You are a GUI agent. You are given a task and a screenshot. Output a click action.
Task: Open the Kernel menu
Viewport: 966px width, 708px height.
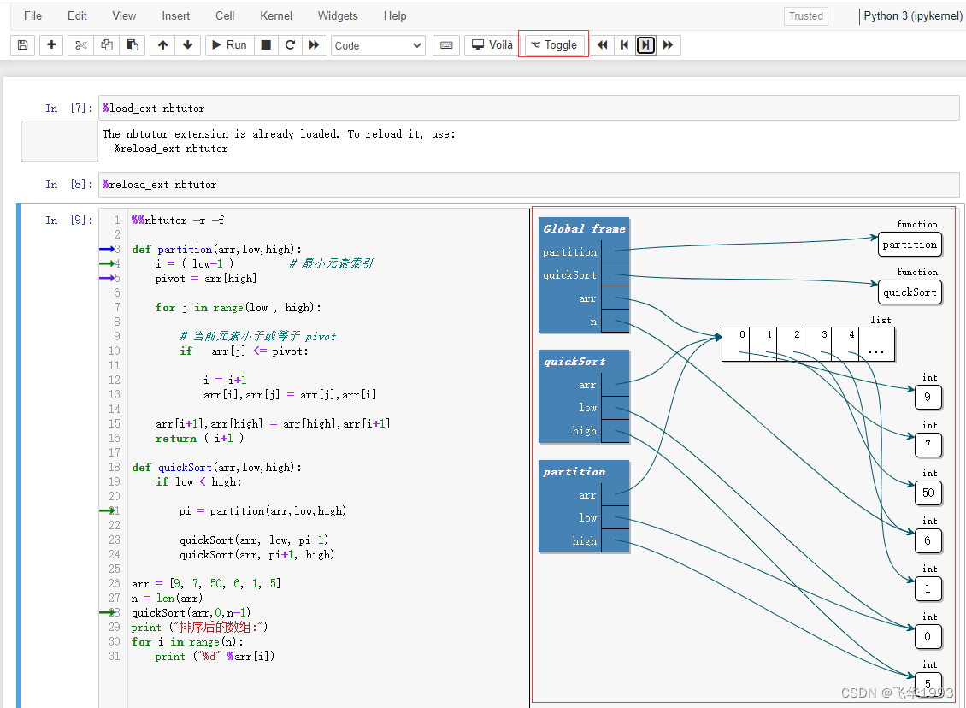276,15
